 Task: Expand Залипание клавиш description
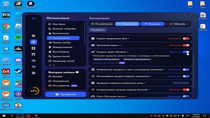tap(120, 45)
